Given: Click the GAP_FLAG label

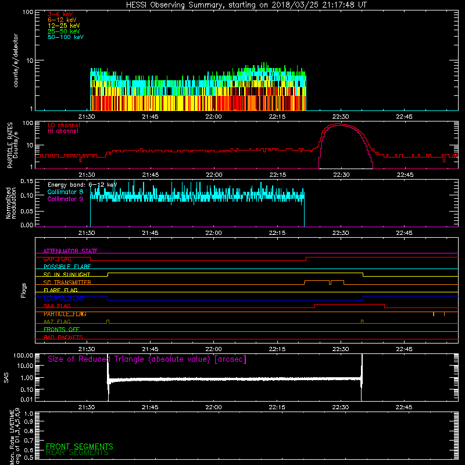Looking at the screenshot, I should click(x=57, y=259).
